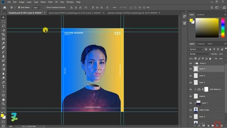Open the Opacity slider dropdown arrow
This screenshot has height=128, width=227.
[225, 54]
